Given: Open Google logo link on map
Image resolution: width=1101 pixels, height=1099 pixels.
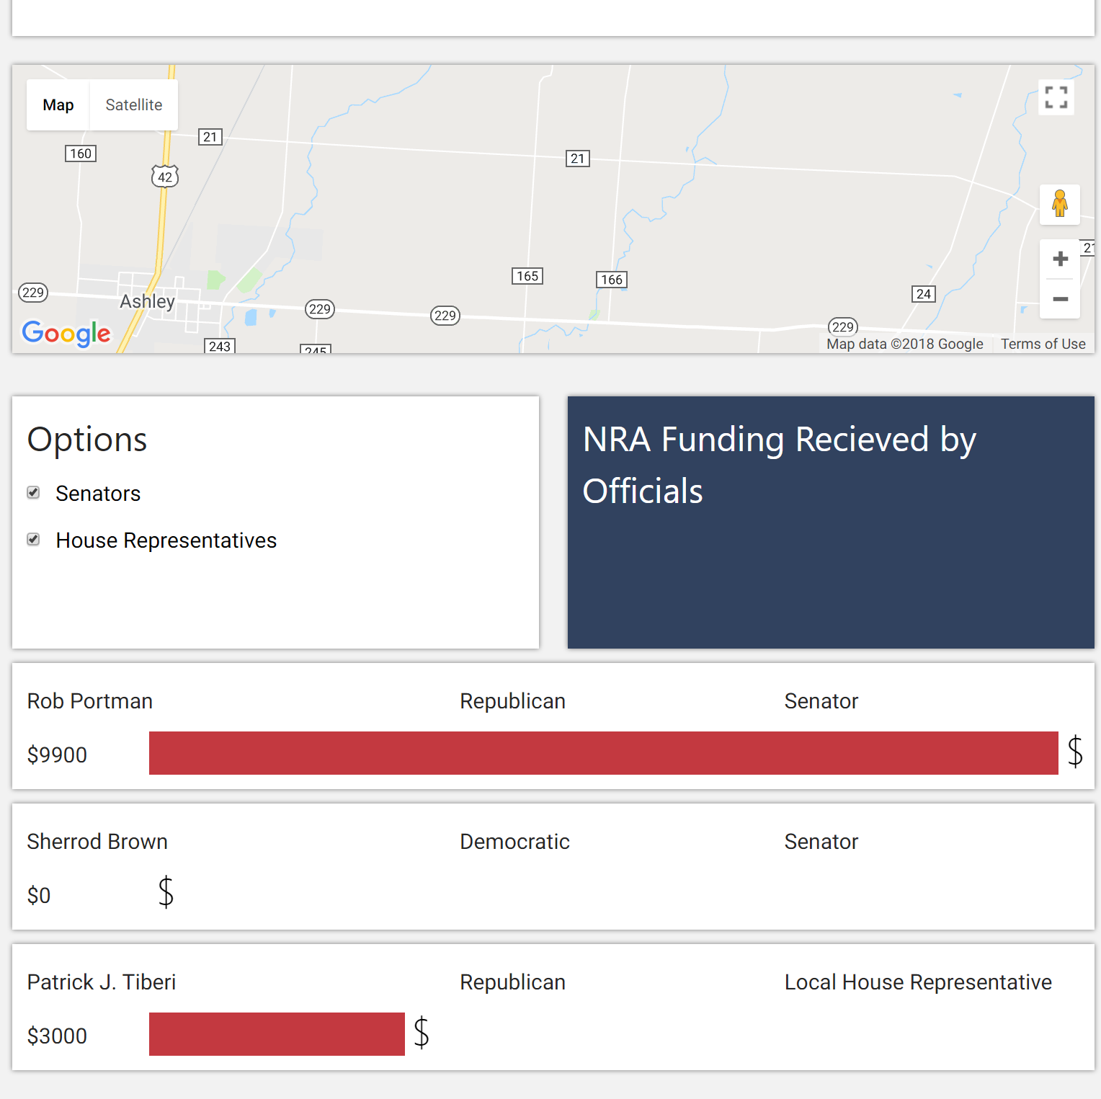Looking at the screenshot, I should tap(66, 333).
